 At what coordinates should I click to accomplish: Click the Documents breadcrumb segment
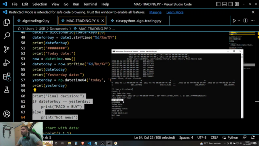point(59,29)
